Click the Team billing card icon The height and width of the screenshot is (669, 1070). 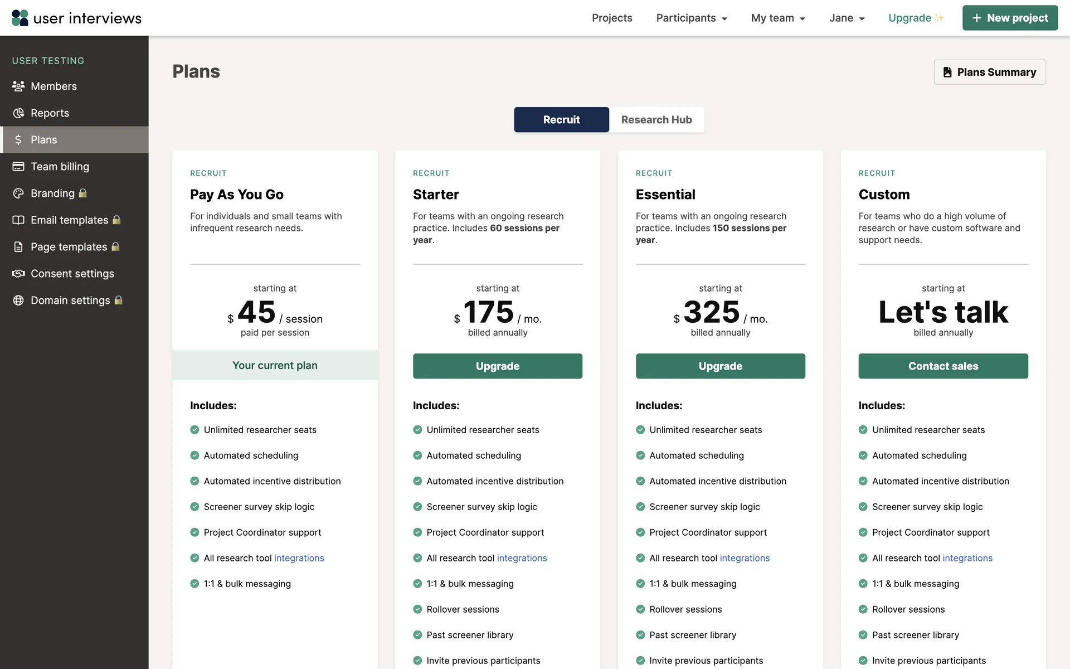(x=18, y=167)
